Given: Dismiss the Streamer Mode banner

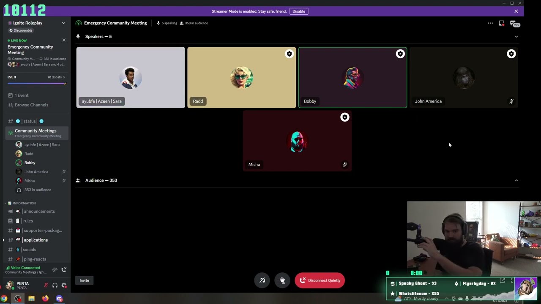Looking at the screenshot, I should click(516, 11).
